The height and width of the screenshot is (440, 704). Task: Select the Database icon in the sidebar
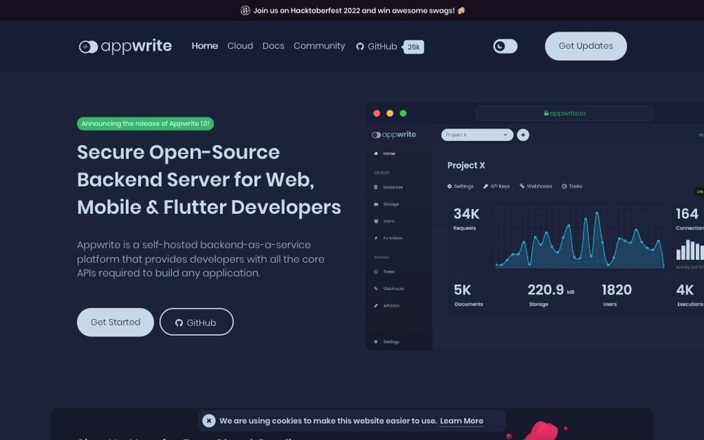pos(377,187)
